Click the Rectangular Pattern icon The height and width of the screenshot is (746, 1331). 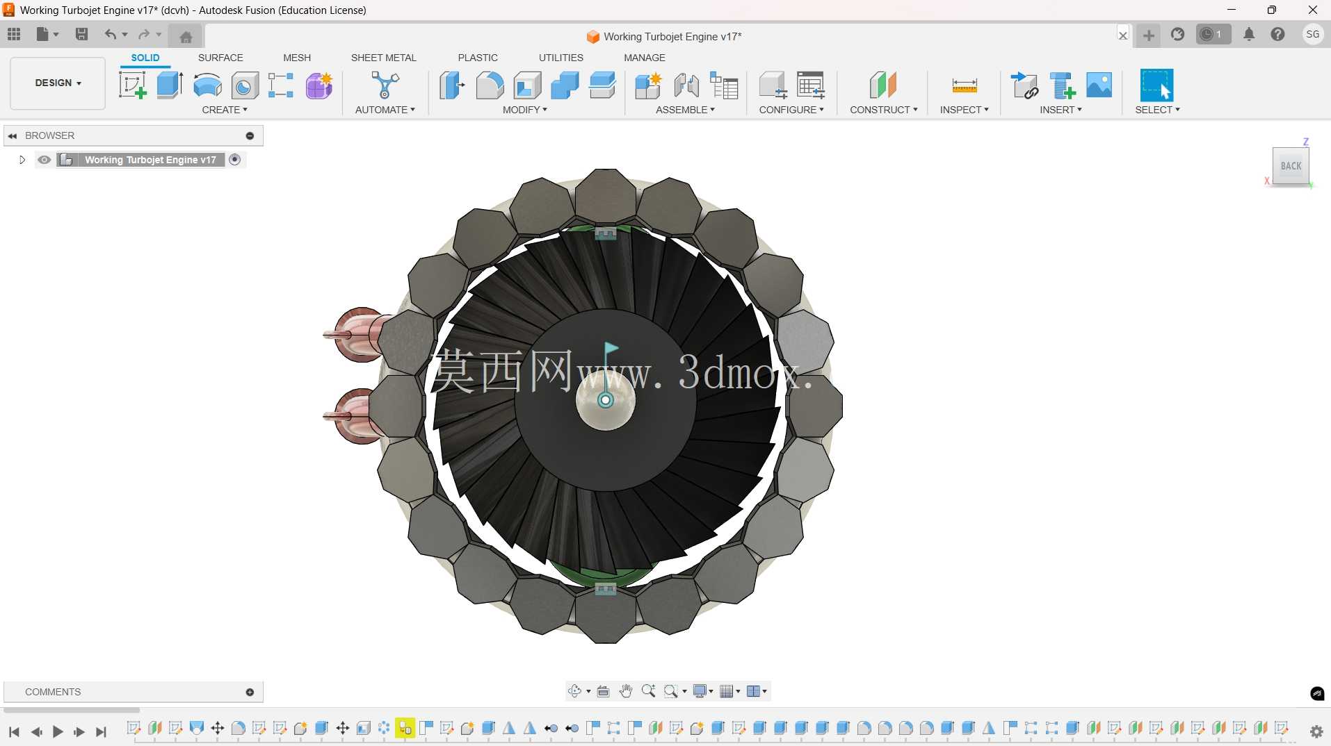(x=281, y=85)
